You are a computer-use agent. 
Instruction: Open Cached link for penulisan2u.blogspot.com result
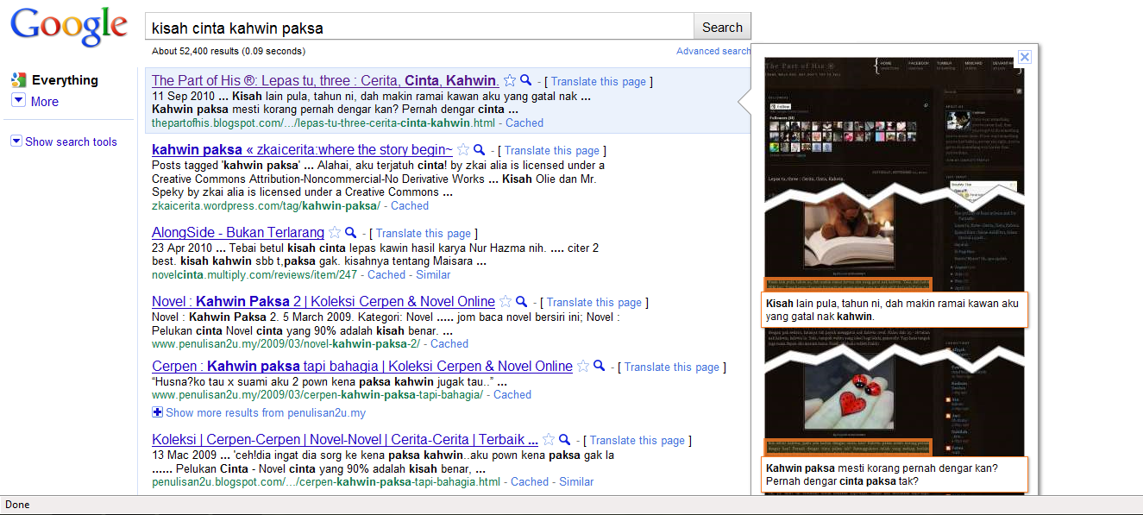(530, 481)
